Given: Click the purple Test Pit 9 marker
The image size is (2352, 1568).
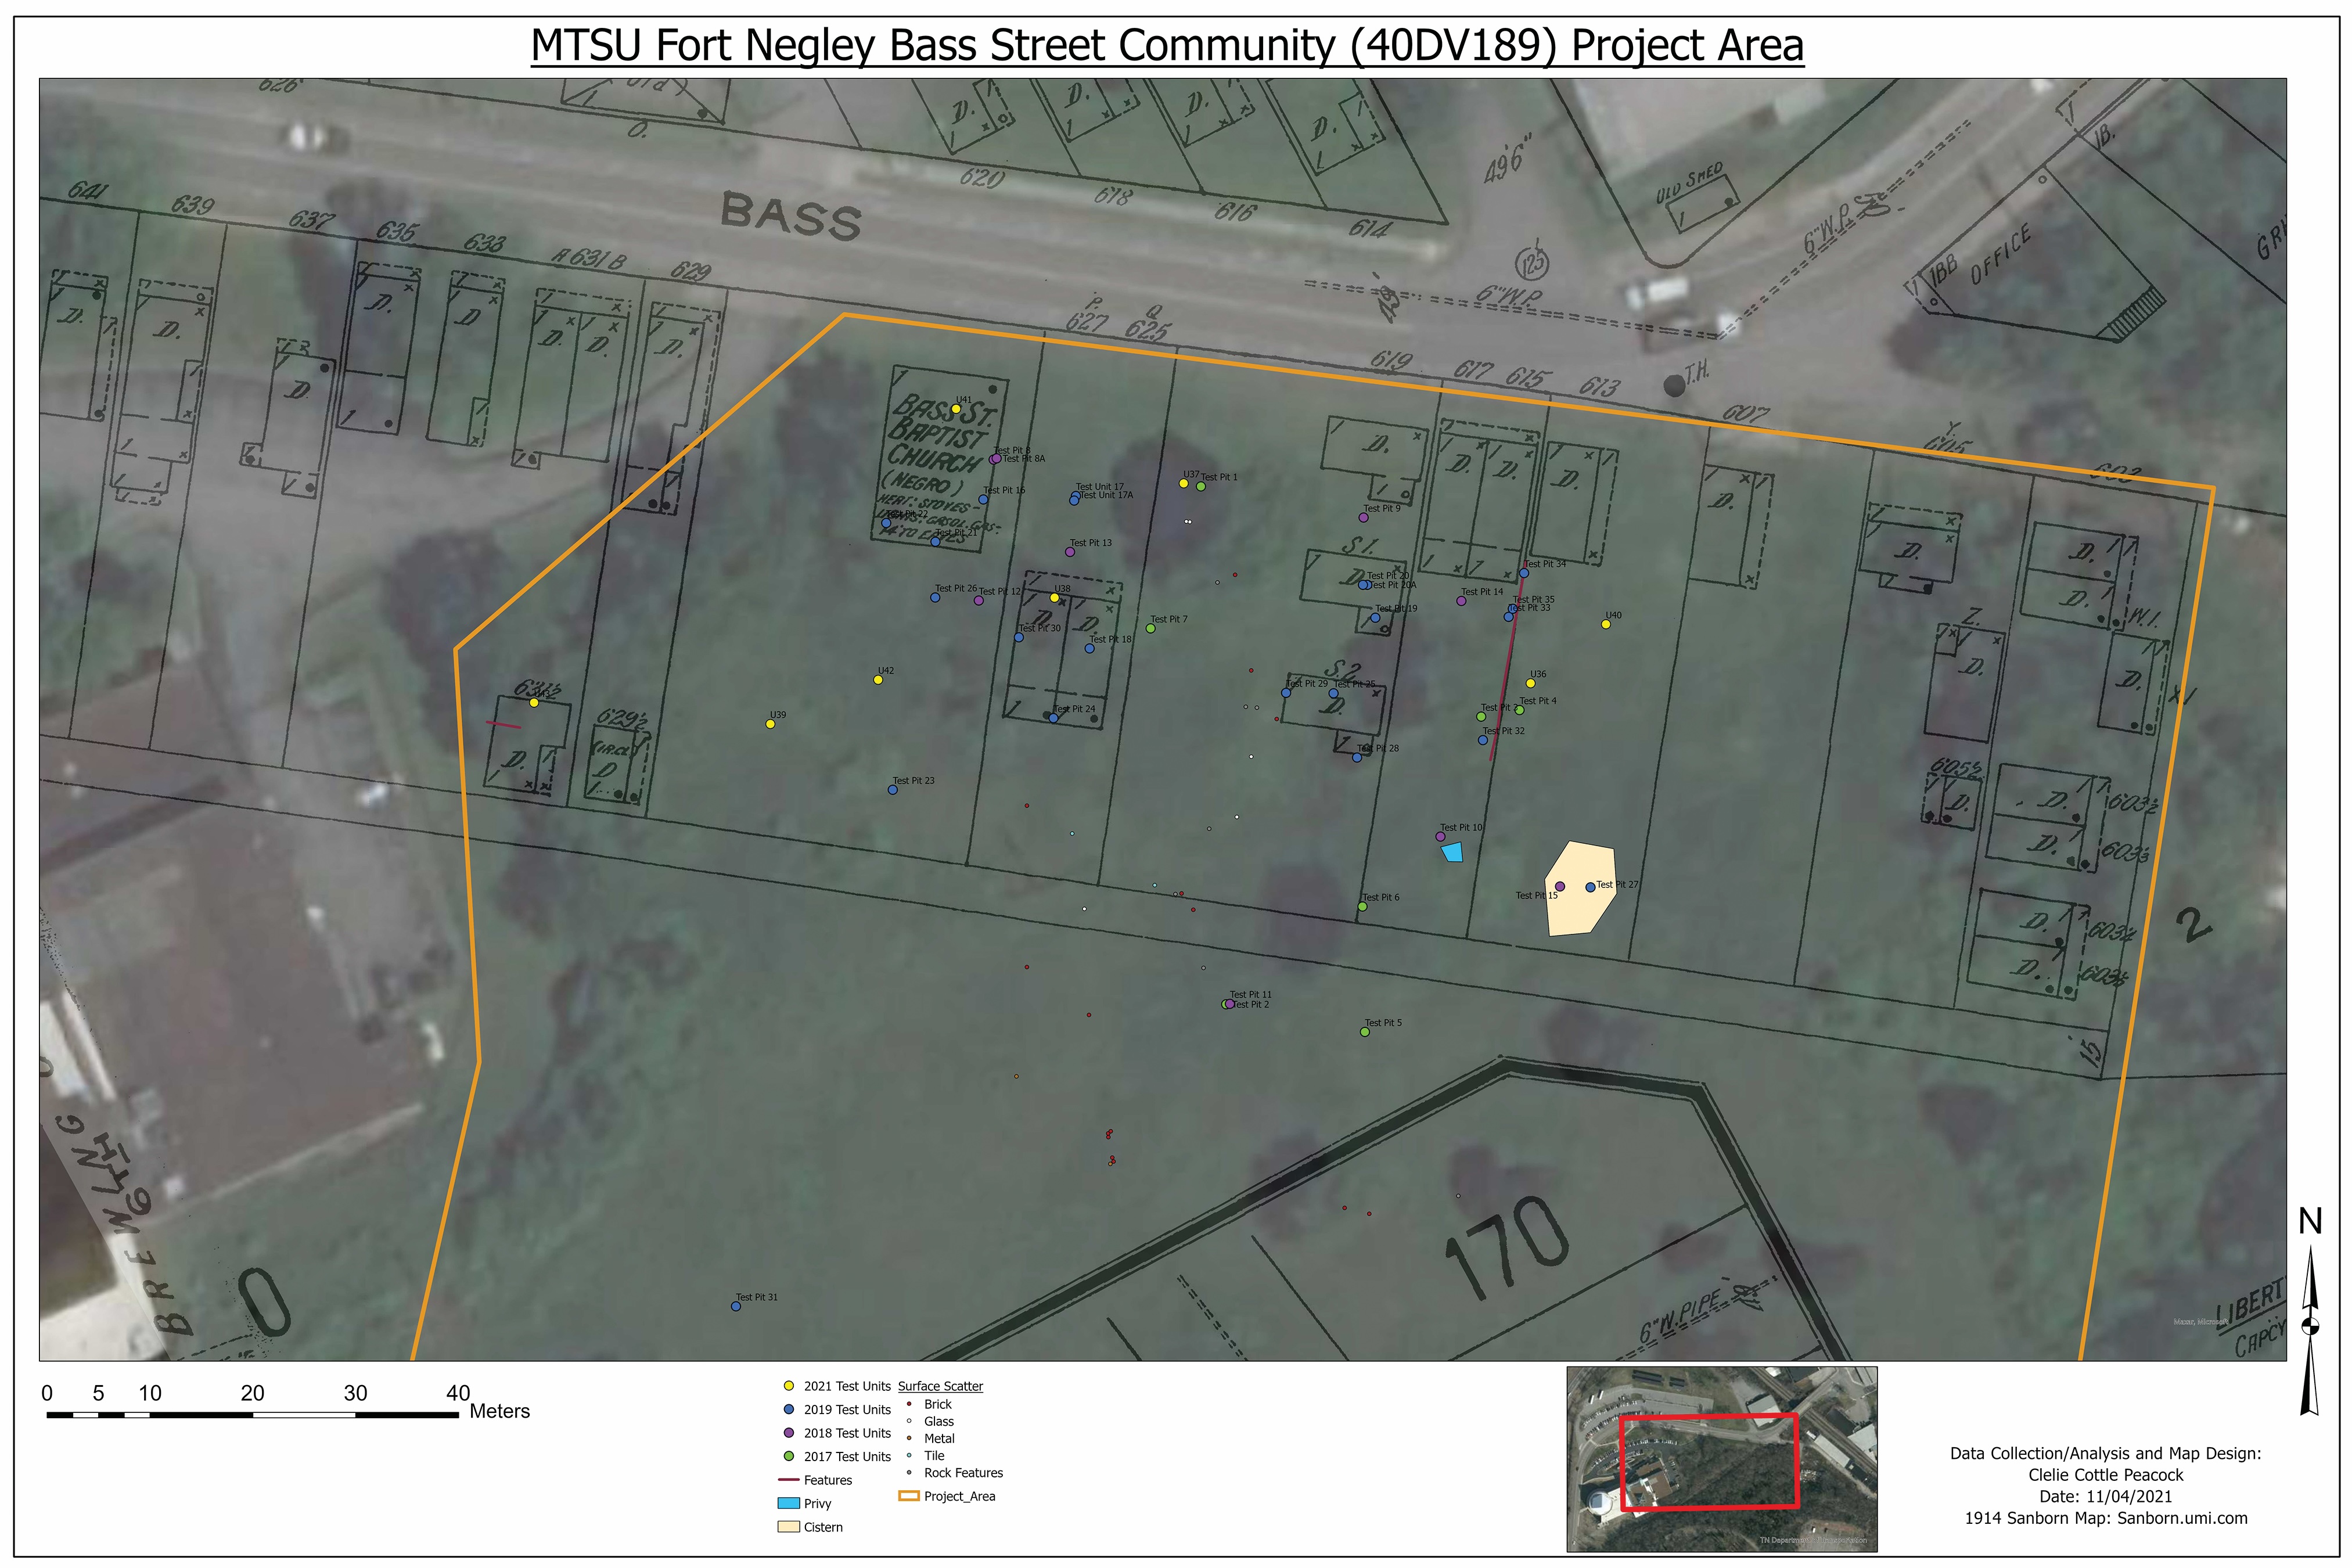Looking at the screenshot, I should [x=1363, y=518].
